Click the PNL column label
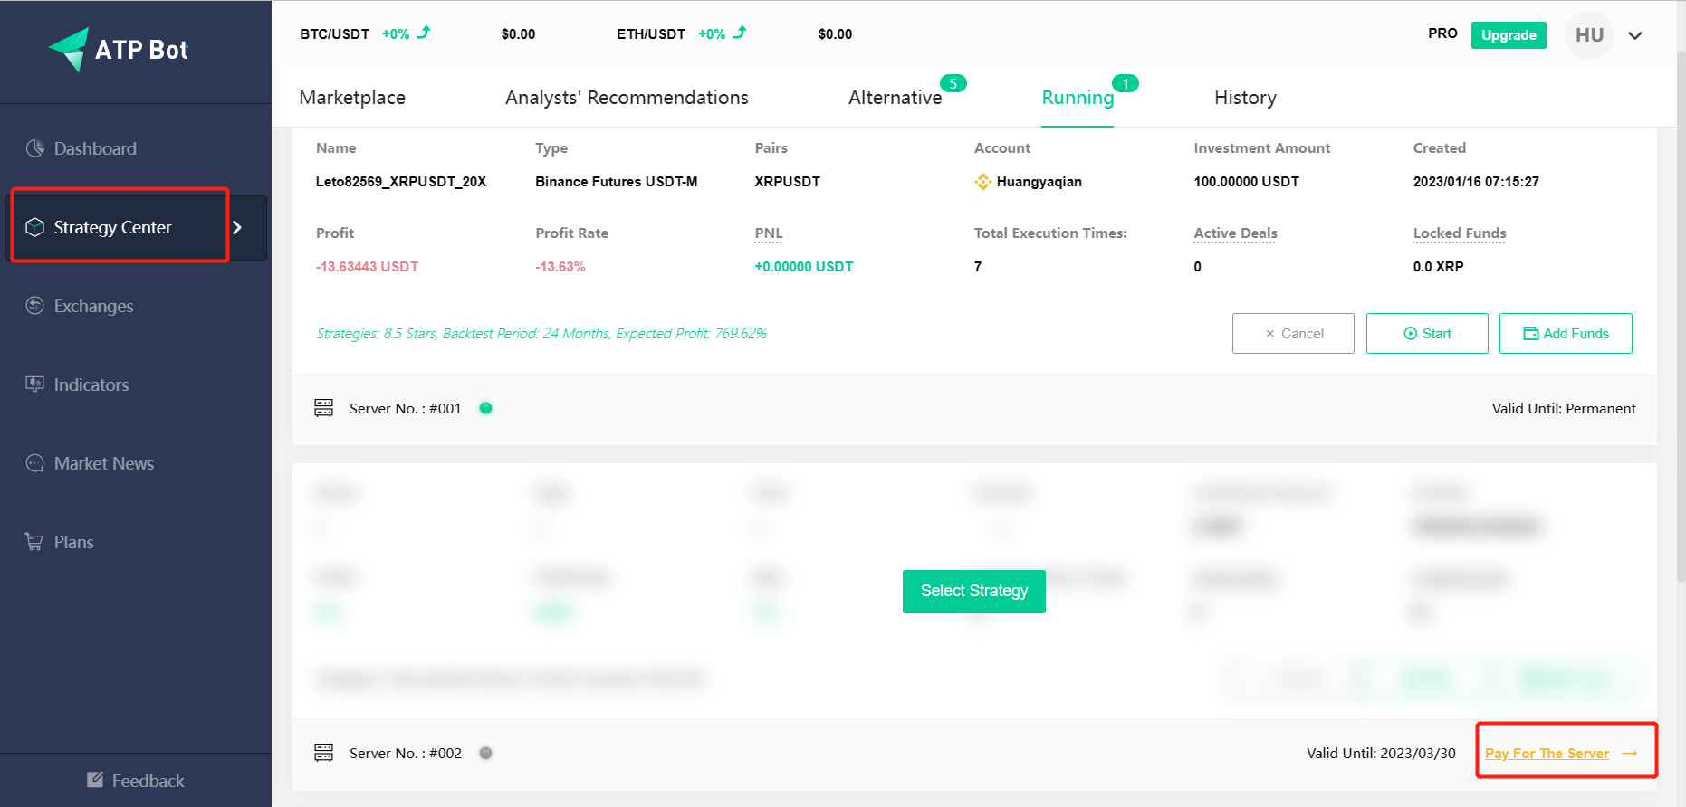1686x807 pixels. click(769, 233)
